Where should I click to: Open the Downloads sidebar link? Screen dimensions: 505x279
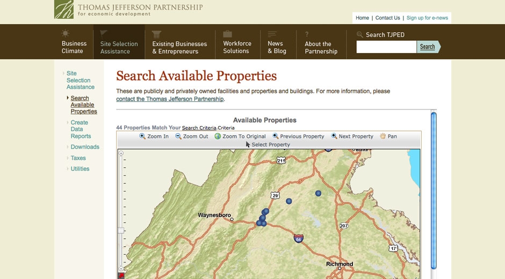click(x=85, y=146)
